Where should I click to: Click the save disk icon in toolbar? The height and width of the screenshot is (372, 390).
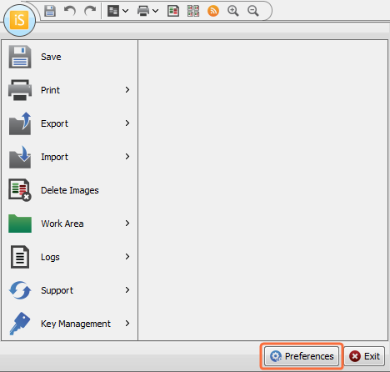[x=50, y=11]
